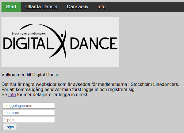Screen dimensions: 184x133
Task: Click the word DANCE in the logo
Action: [94, 43]
